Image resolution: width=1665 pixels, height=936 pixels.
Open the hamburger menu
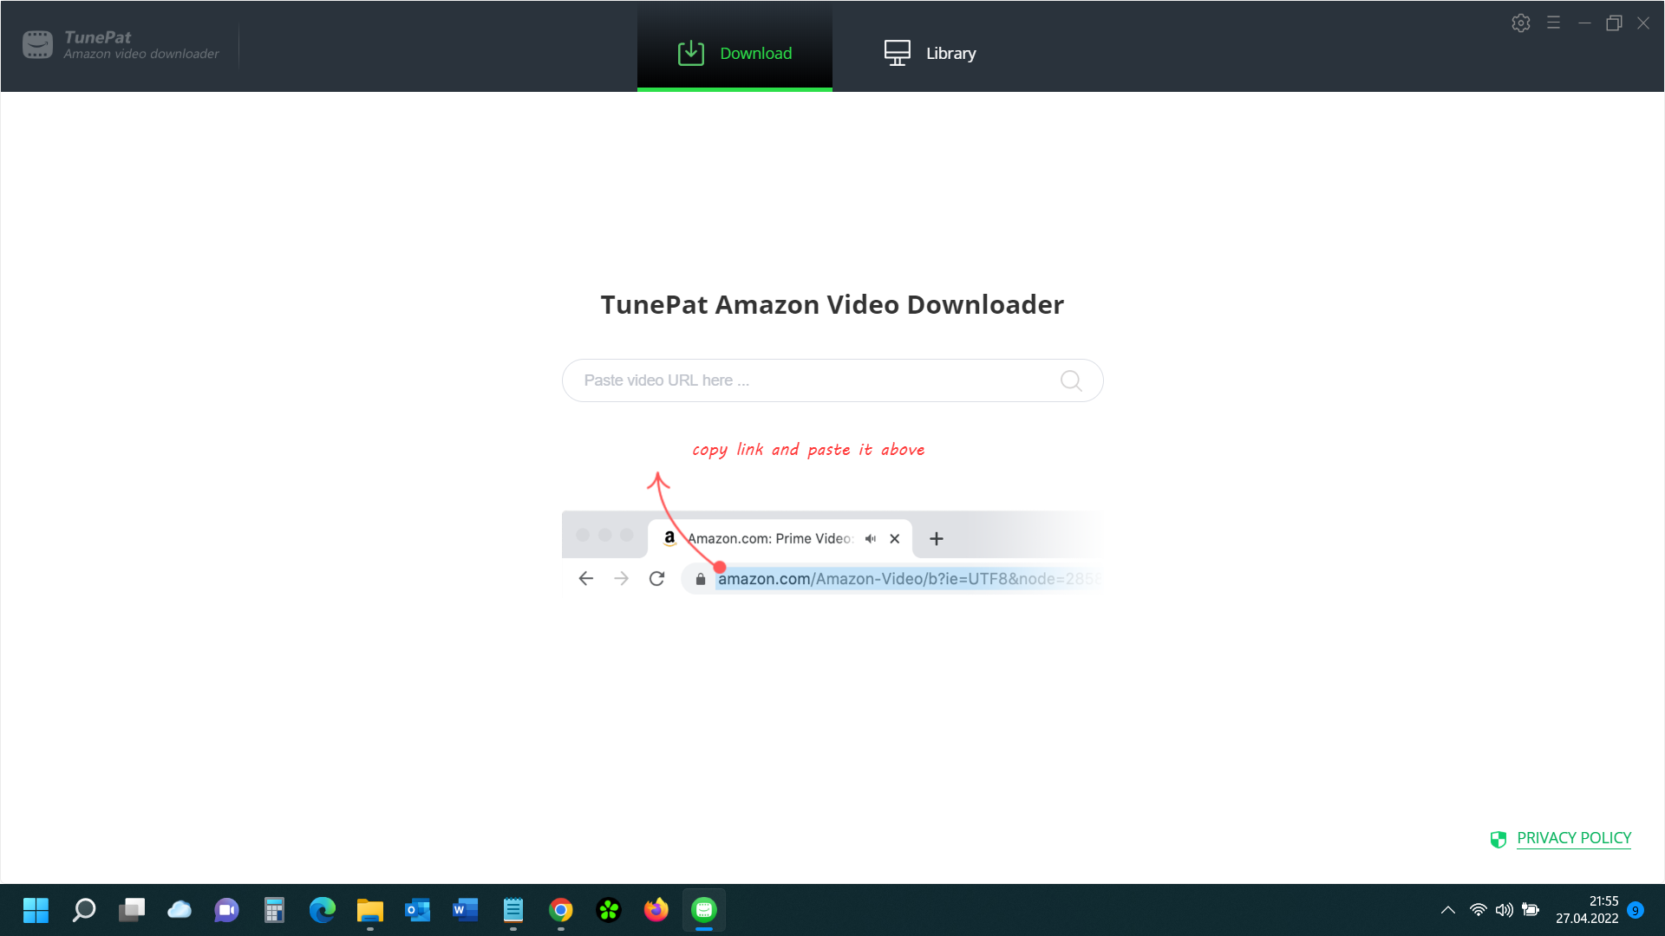(1553, 23)
